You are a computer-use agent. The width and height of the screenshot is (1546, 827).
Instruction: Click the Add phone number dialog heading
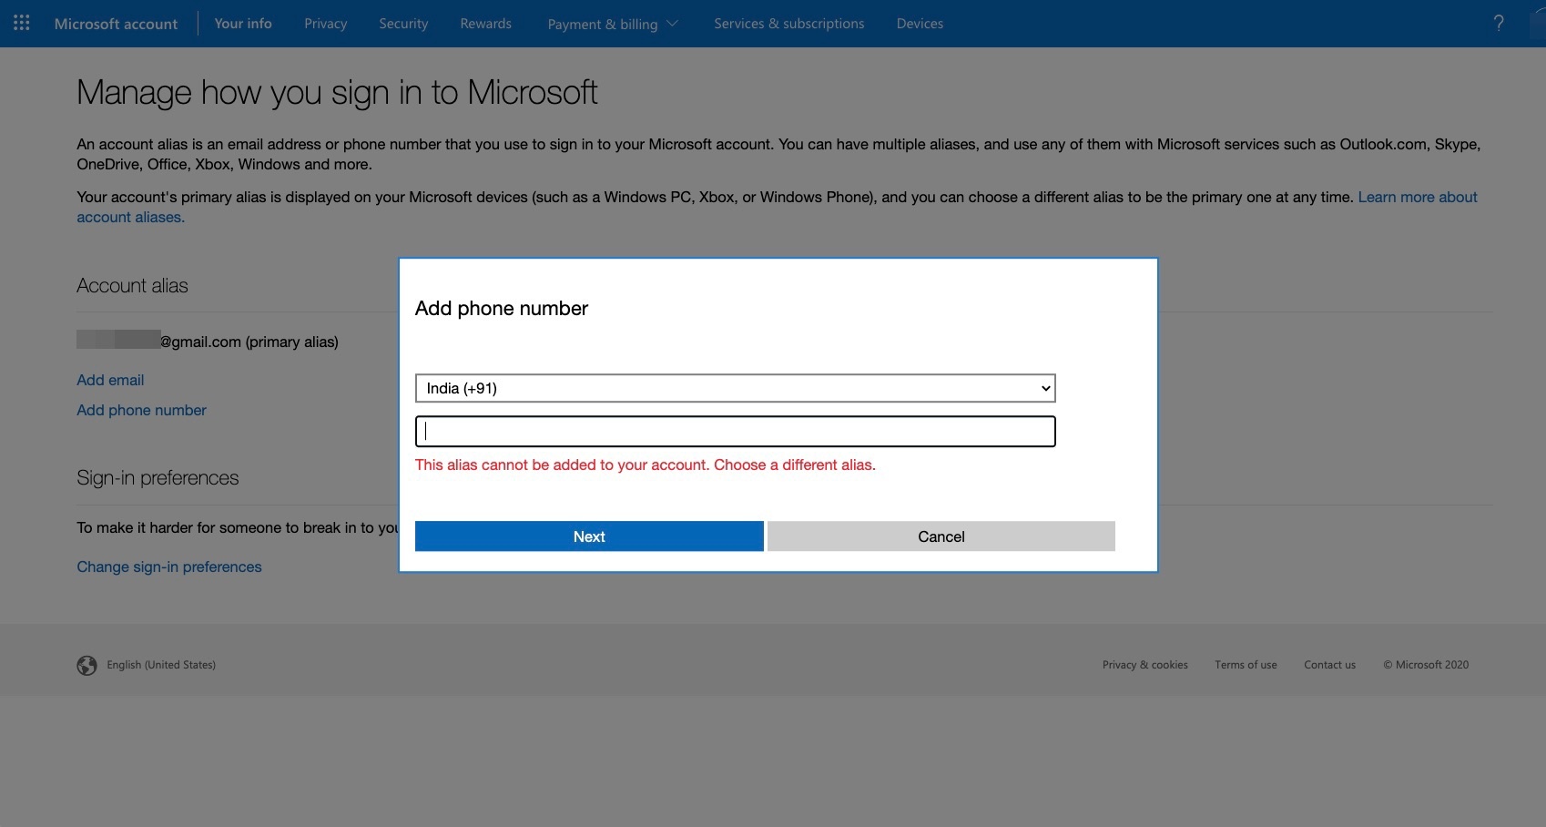point(502,309)
